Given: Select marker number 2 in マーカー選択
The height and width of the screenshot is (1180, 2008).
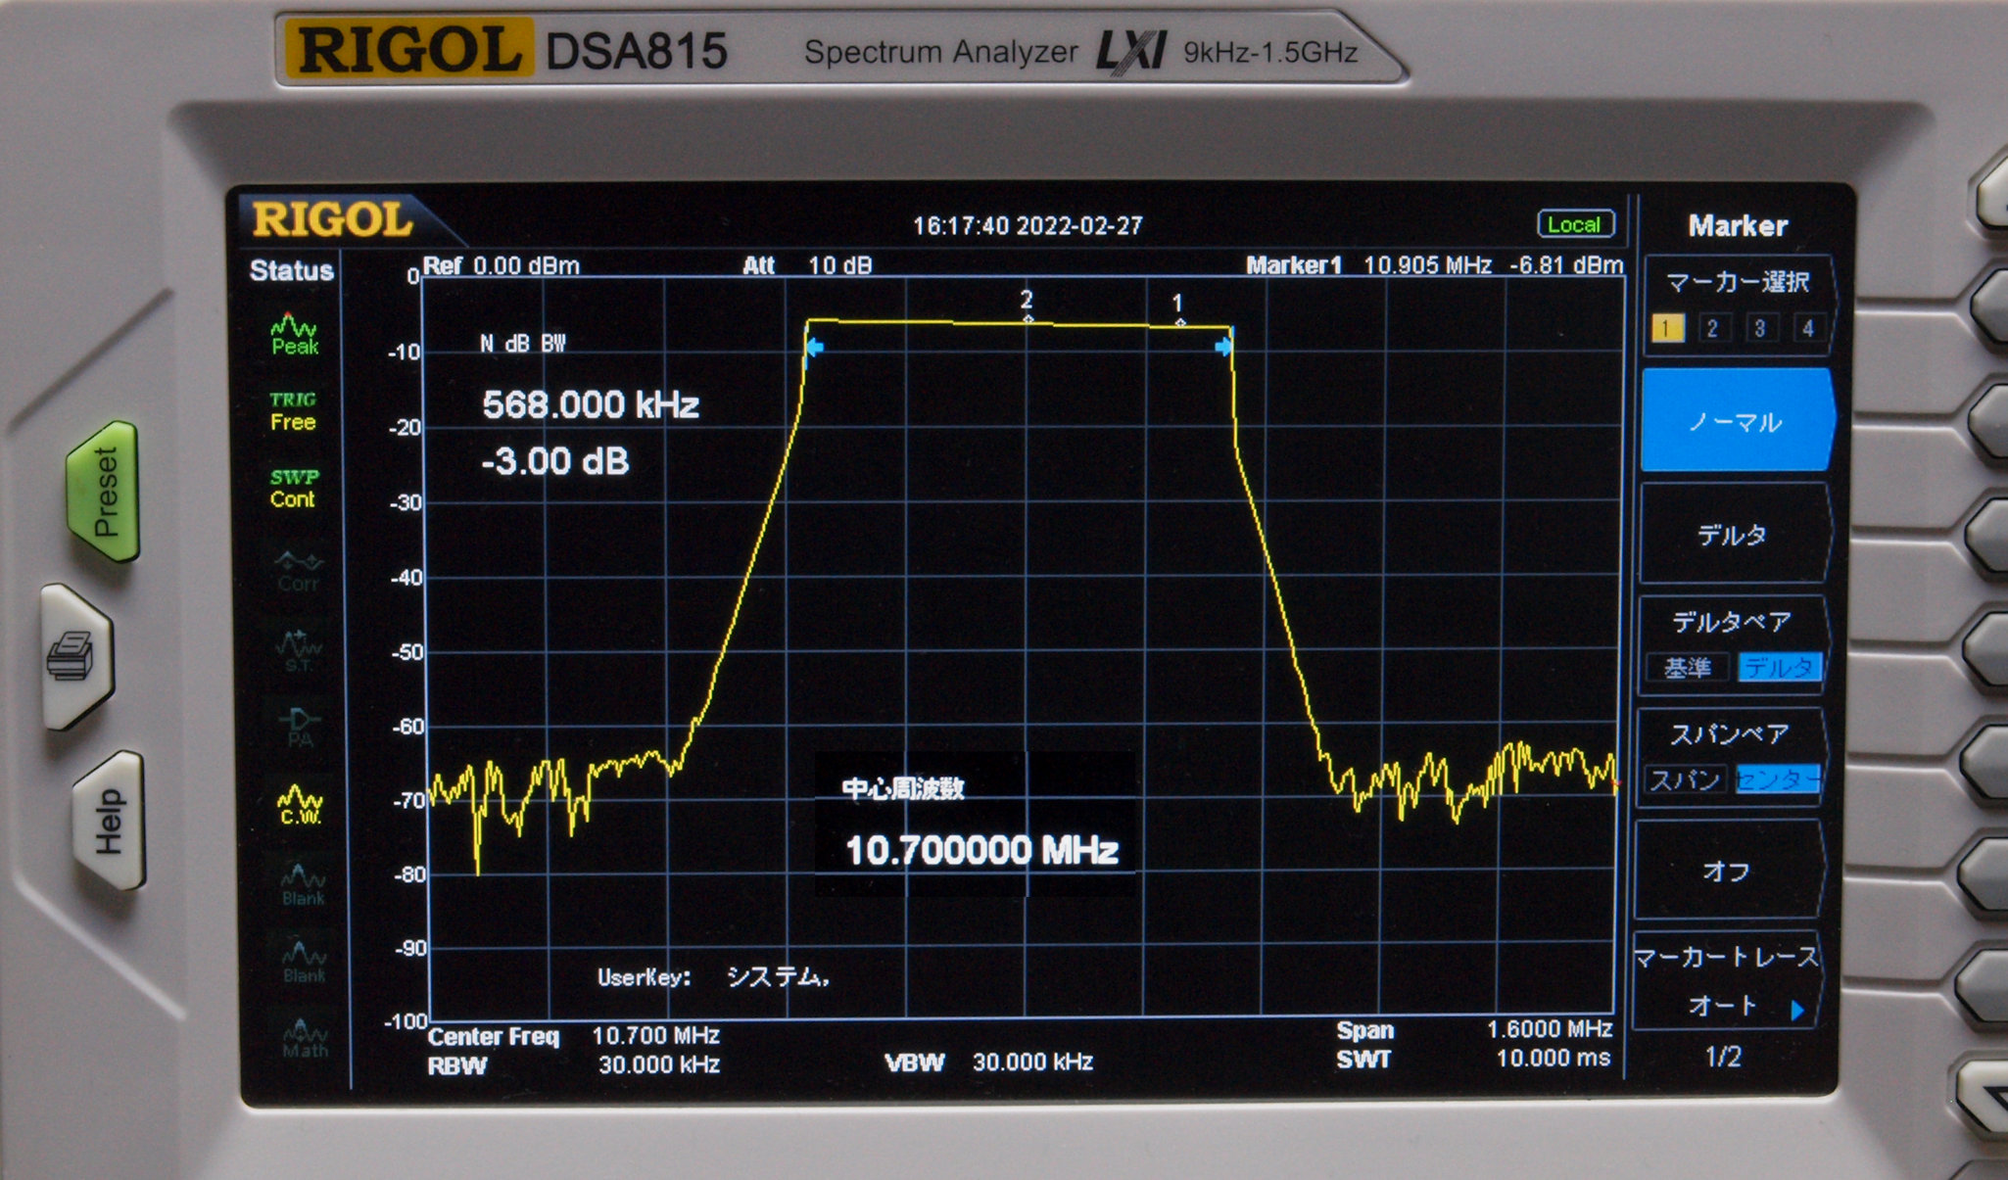Looking at the screenshot, I should pos(1712,328).
